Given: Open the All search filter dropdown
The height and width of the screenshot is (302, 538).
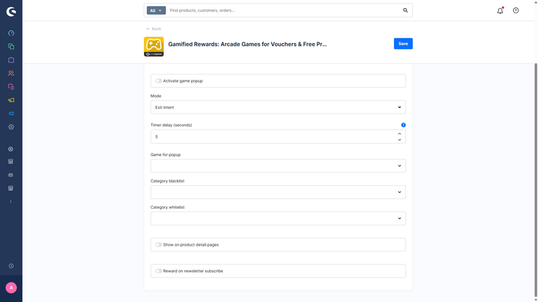Looking at the screenshot, I should [156, 11].
